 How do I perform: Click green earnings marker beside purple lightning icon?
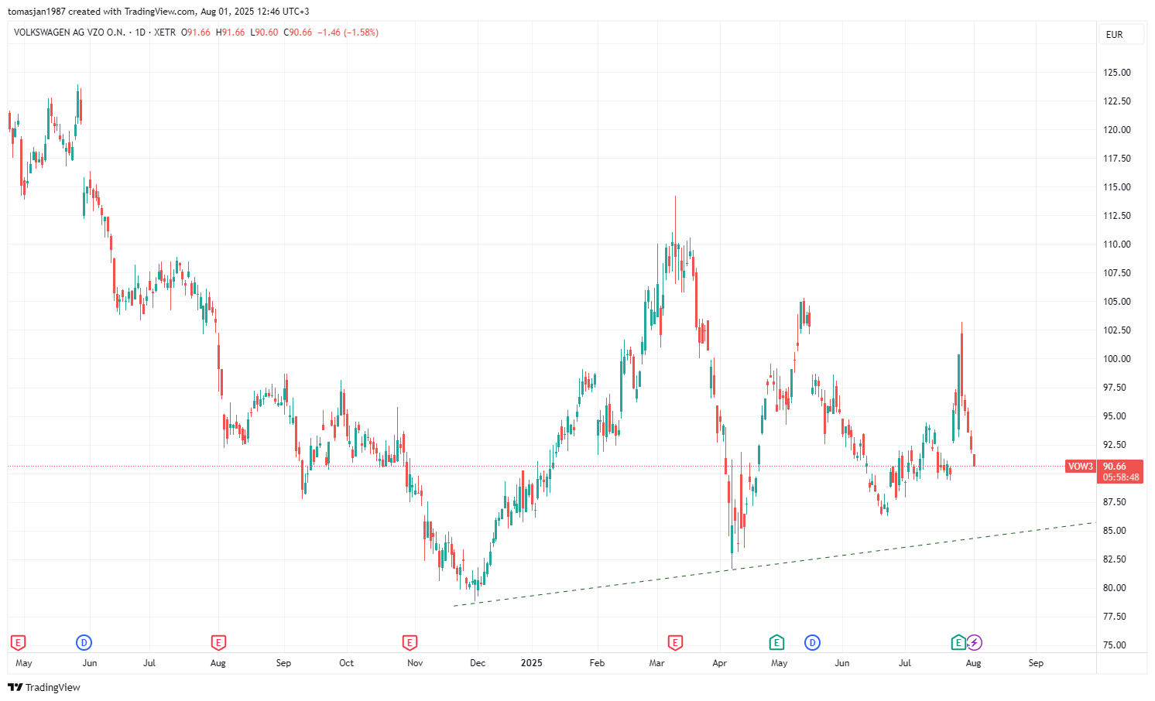(x=958, y=642)
